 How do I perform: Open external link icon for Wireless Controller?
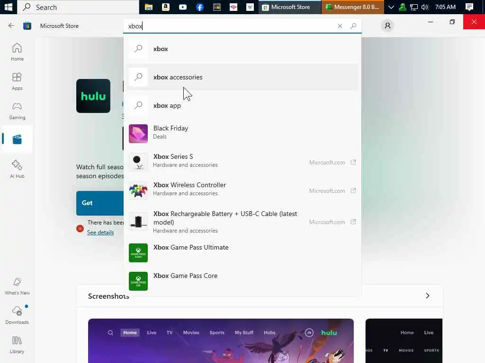coord(353,190)
